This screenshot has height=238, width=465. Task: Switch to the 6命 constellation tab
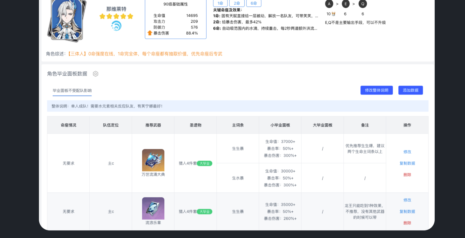tap(254, 3)
